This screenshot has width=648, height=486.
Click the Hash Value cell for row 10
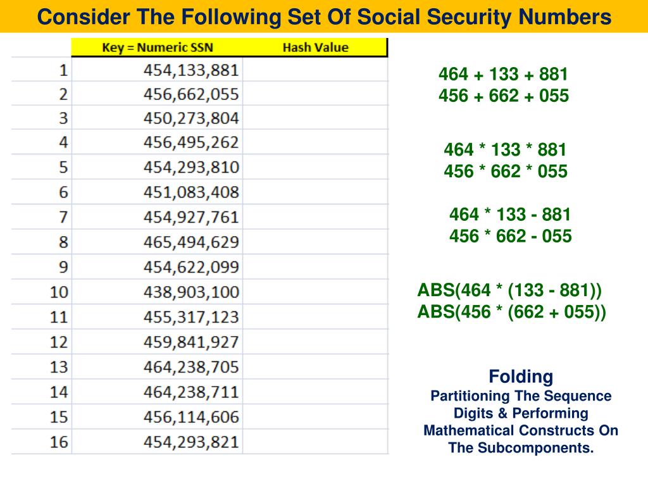point(315,292)
